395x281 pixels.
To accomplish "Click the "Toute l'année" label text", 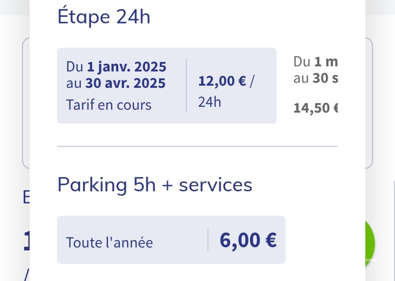I will pyautogui.click(x=109, y=243).
